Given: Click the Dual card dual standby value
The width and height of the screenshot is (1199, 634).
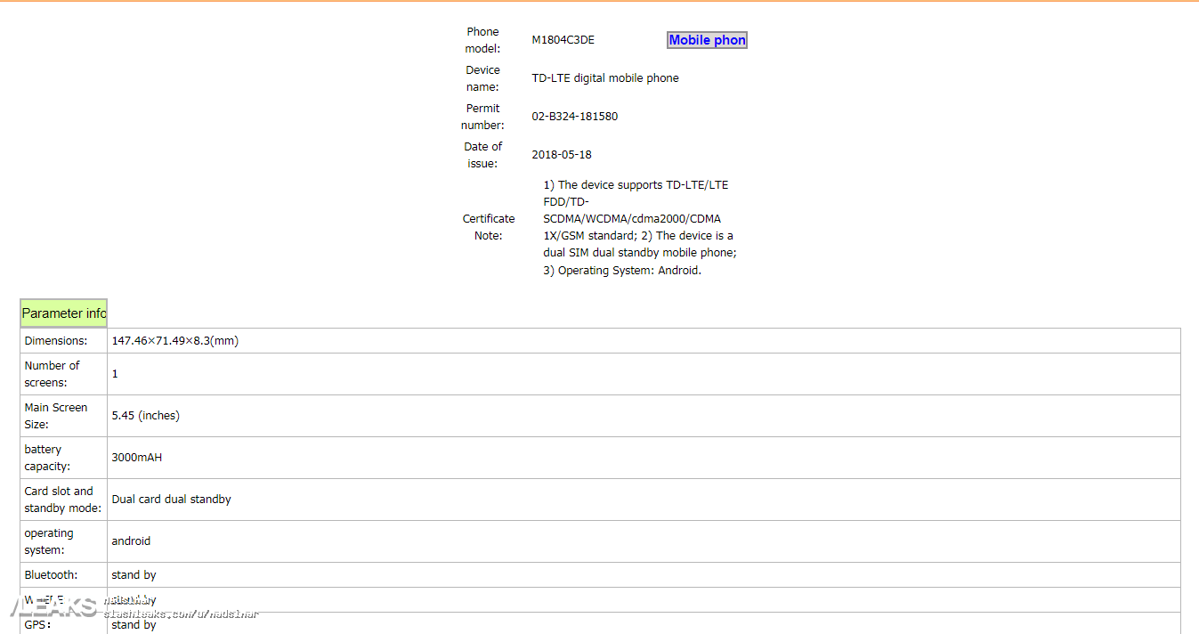Looking at the screenshot, I should pos(171,500).
